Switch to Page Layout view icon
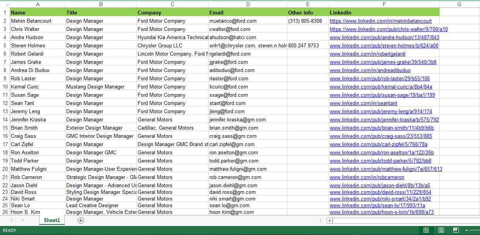Screen dimensions: 480x235 pos(441,230)
